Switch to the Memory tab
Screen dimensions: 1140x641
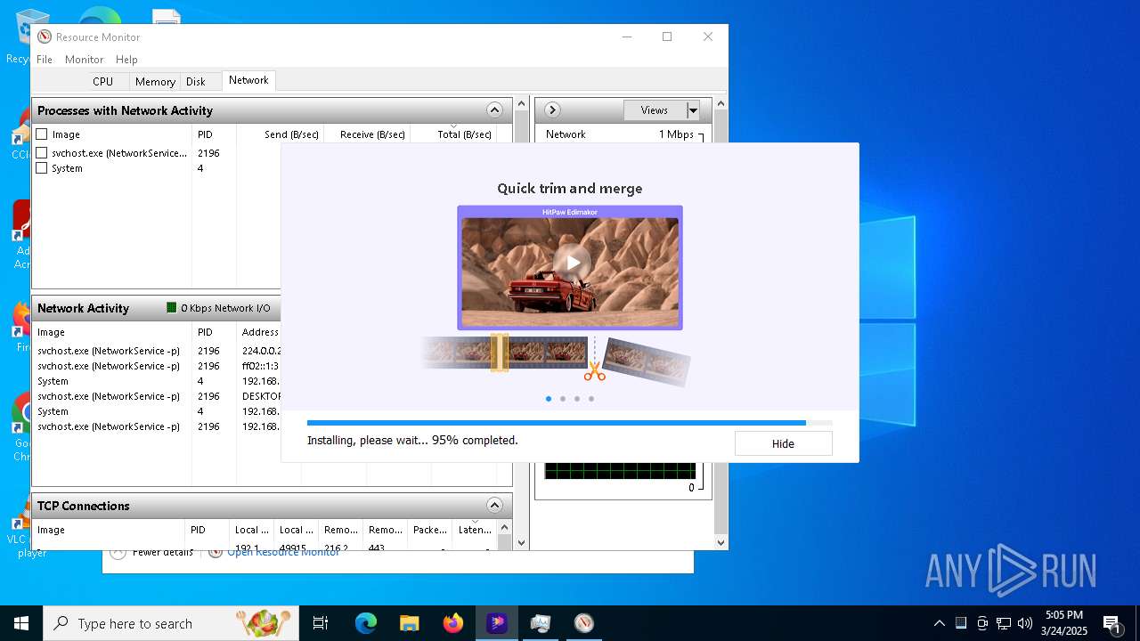(x=155, y=81)
